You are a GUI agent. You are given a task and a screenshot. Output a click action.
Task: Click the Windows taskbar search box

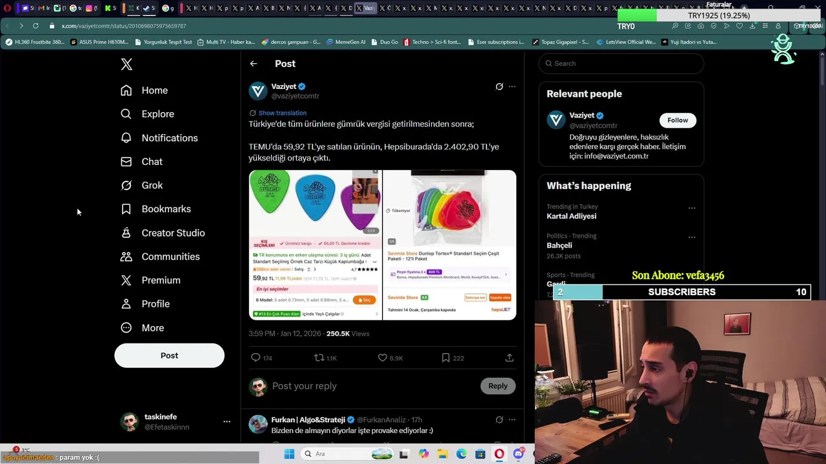[348, 454]
